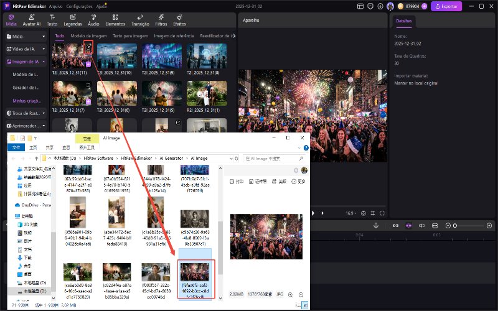The width and height of the screenshot is (498, 311).
Task: Select the T2I_2025_12_31(10) thumbnail
Action: click(117, 56)
